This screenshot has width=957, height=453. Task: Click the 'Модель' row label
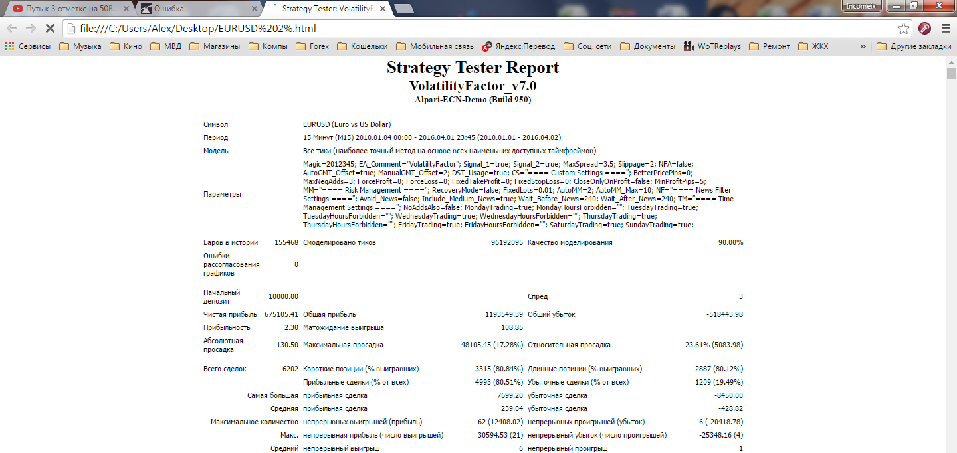(216, 151)
